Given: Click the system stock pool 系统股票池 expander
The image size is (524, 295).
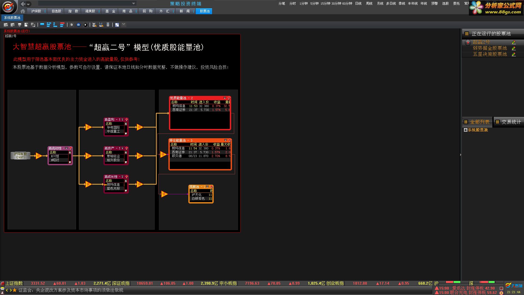Looking at the screenshot, I should coord(465,130).
